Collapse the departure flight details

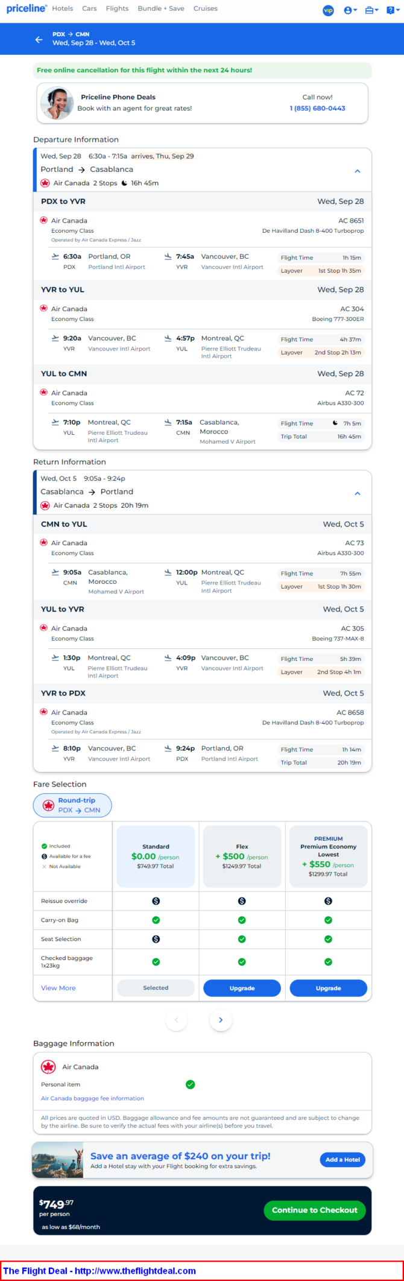tap(358, 171)
